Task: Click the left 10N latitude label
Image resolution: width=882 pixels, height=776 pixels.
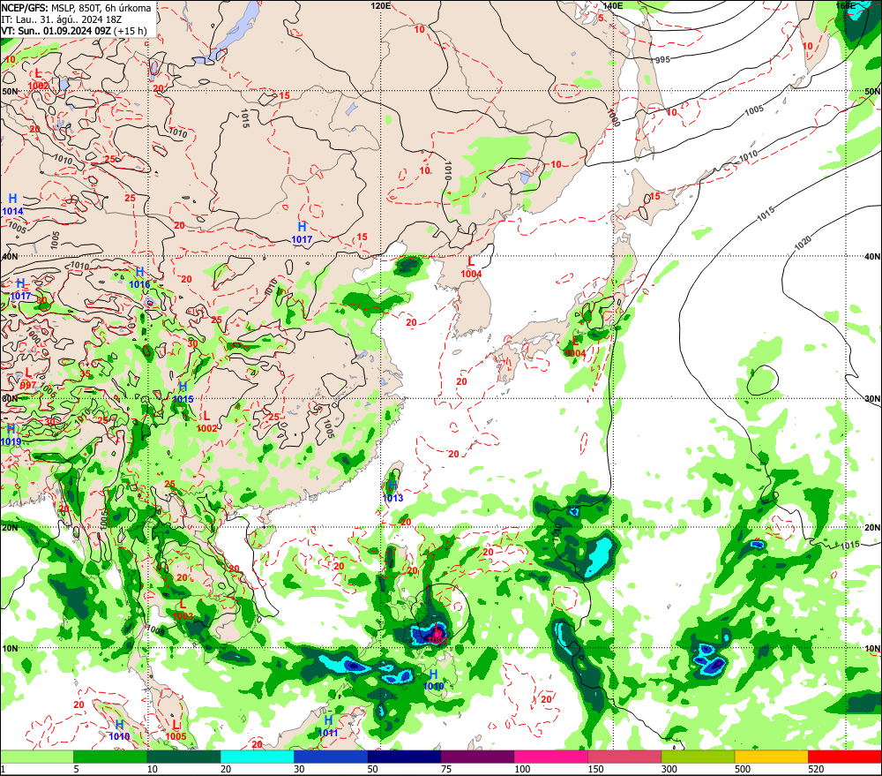Action: [x=9, y=648]
